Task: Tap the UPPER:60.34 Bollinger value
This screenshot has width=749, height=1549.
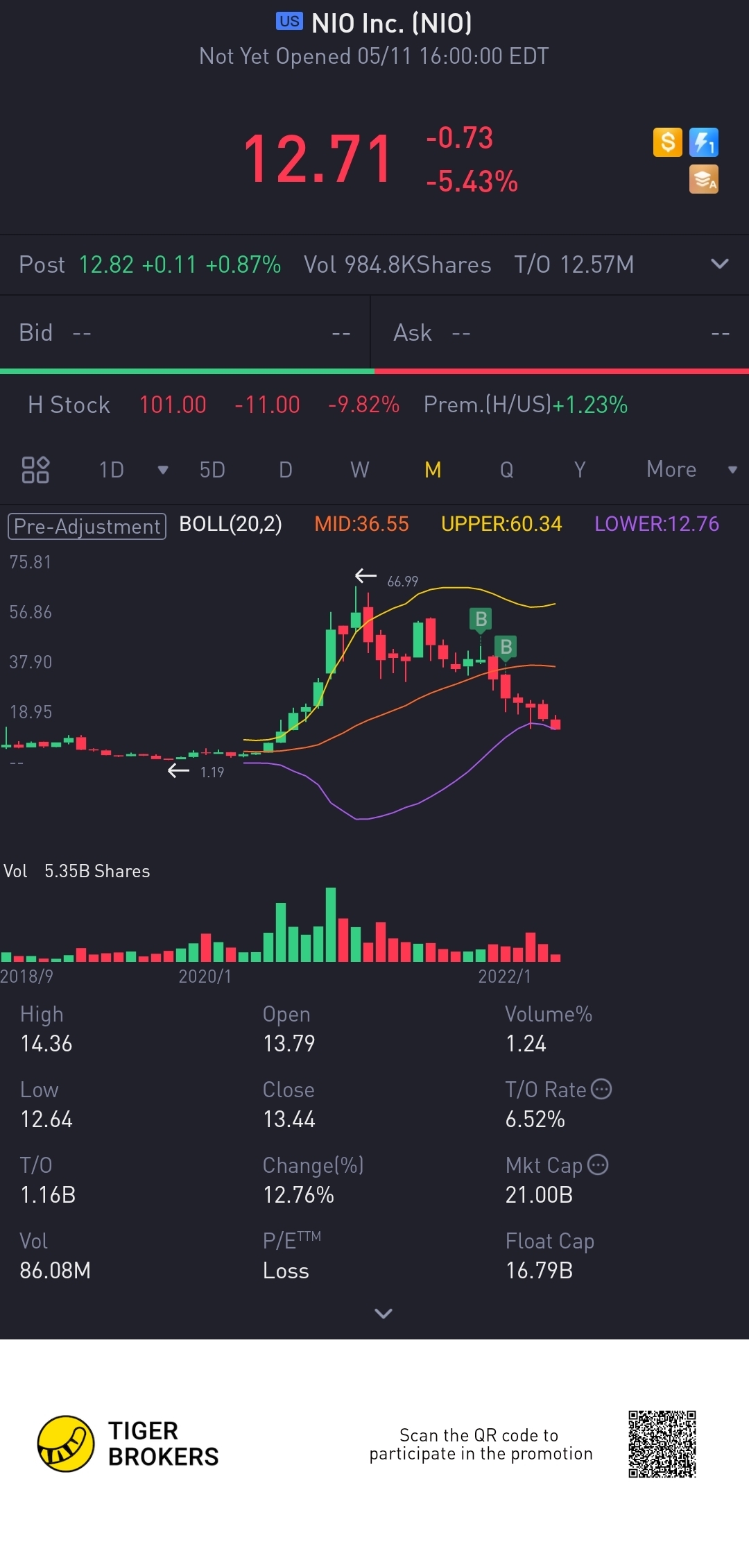Action: (x=501, y=524)
